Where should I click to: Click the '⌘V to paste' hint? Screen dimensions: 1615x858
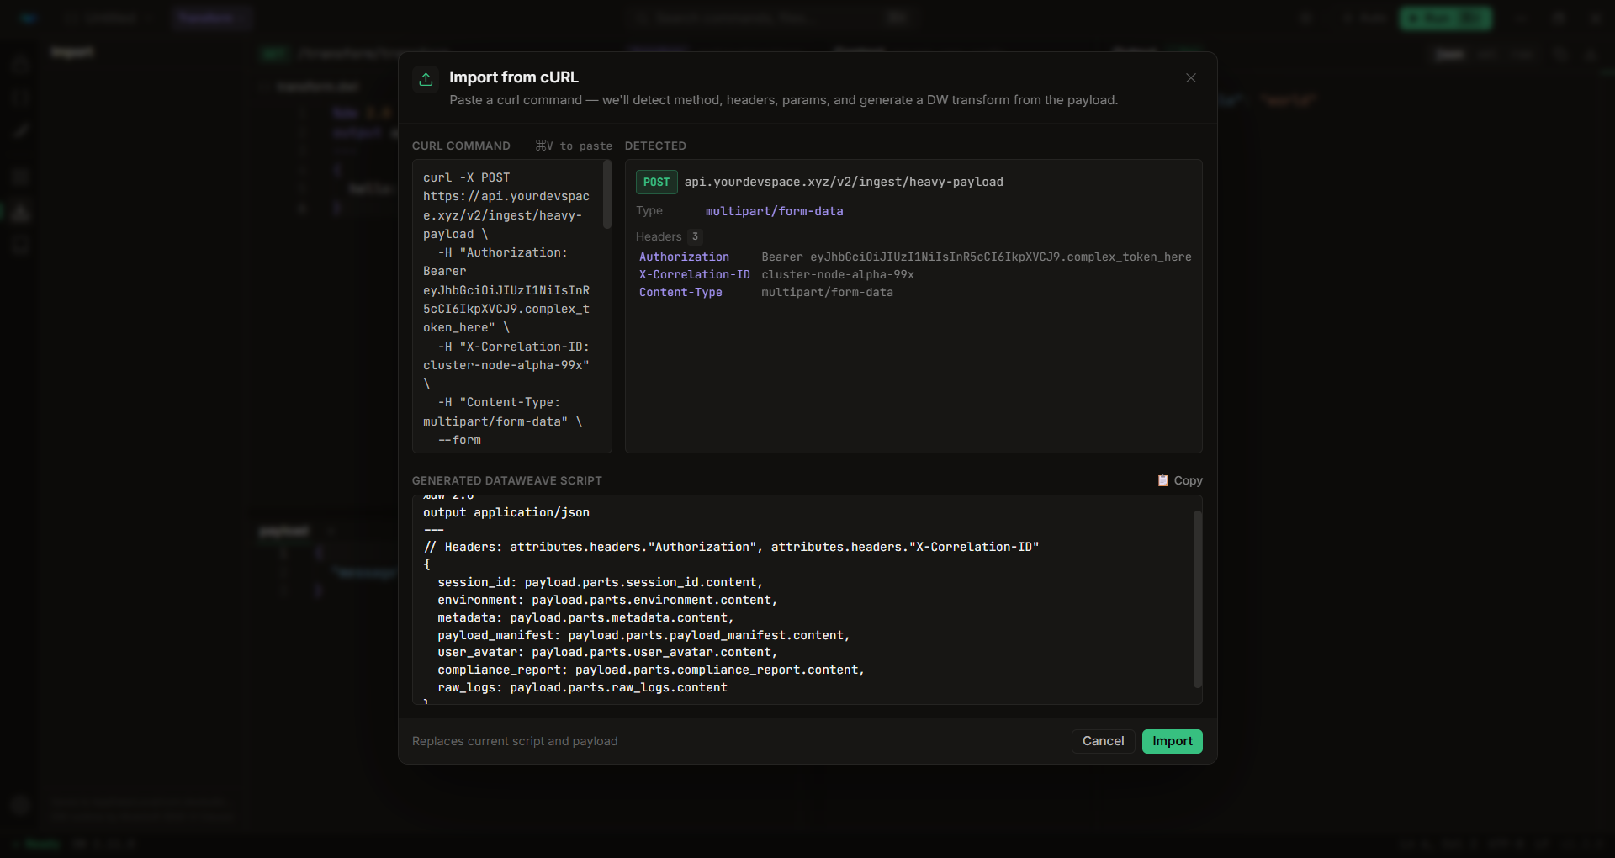pyautogui.click(x=574, y=146)
